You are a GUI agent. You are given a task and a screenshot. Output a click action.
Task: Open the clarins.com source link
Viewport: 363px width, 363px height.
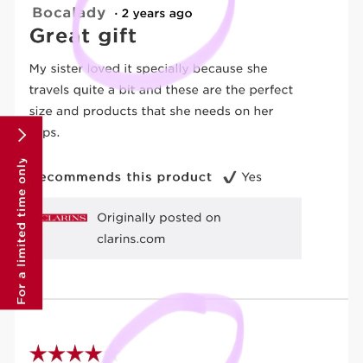click(131, 239)
